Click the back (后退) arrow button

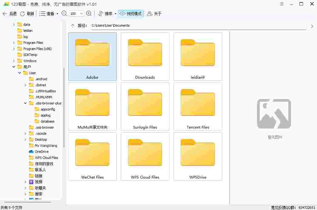point(9,14)
